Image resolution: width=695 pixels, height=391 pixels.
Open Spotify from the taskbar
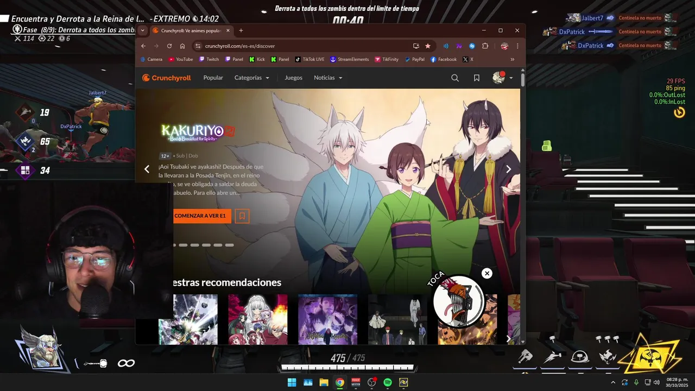click(388, 382)
